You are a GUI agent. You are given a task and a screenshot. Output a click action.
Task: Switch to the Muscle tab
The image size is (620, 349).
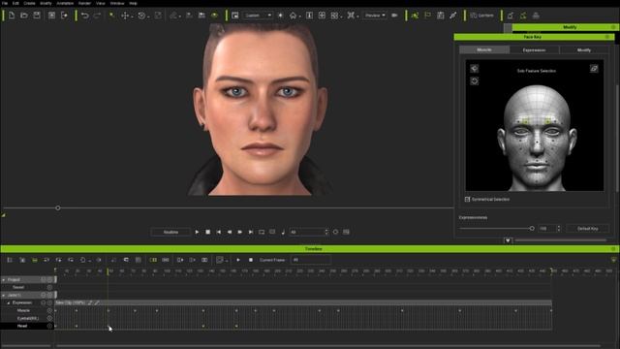point(484,49)
